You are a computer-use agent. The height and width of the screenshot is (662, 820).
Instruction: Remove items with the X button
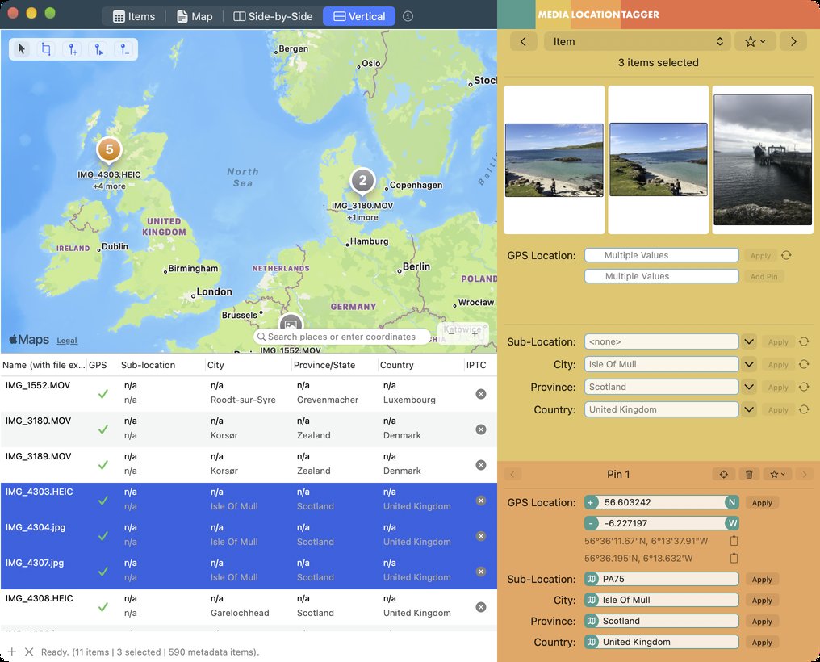(x=29, y=652)
